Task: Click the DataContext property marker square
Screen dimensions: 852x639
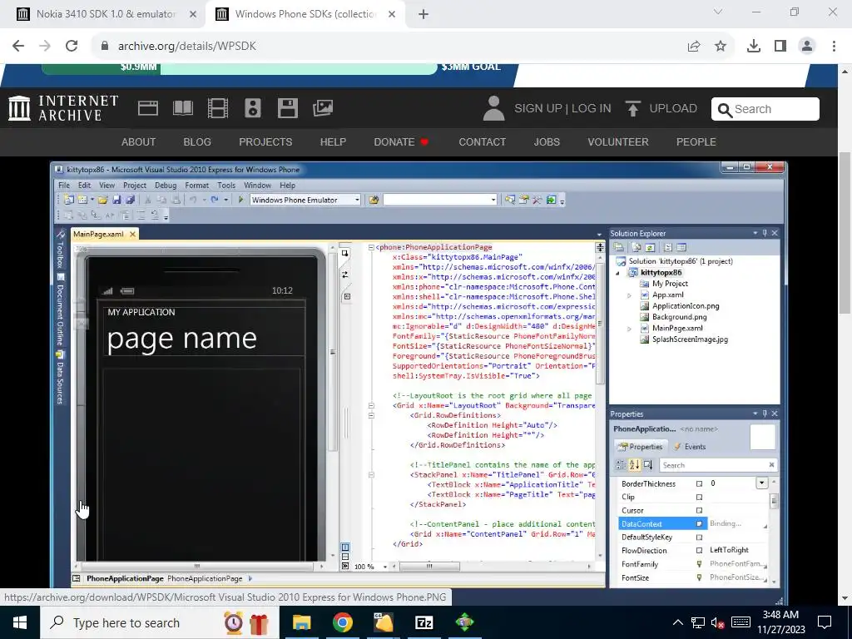Action: pyautogui.click(x=699, y=524)
